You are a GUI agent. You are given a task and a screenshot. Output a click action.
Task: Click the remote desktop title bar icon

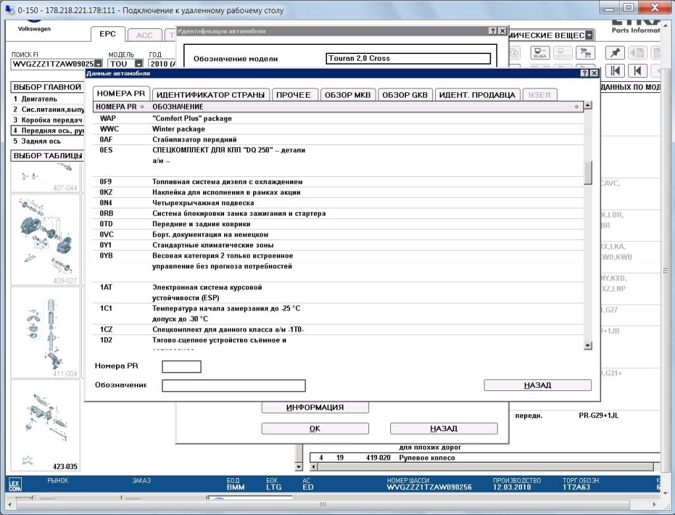[x=9, y=9]
